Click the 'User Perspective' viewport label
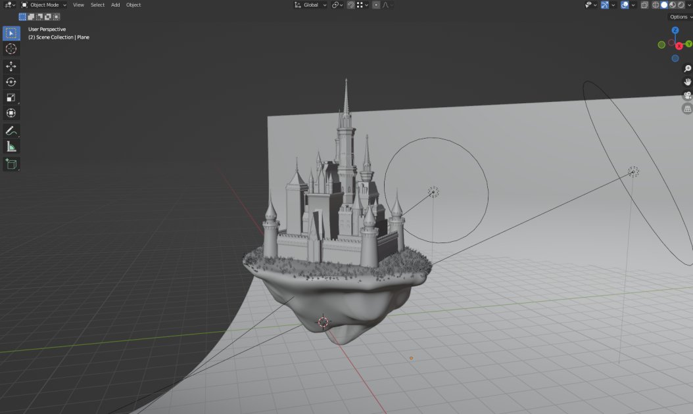This screenshot has width=693, height=414. [47, 29]
